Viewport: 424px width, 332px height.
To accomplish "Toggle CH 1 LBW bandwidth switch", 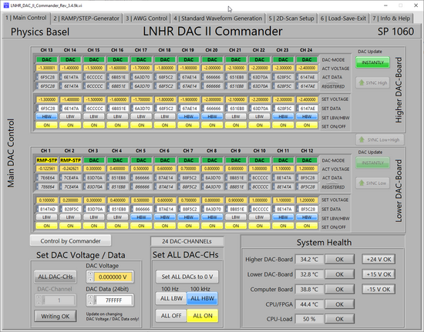I will pos(46,217).
